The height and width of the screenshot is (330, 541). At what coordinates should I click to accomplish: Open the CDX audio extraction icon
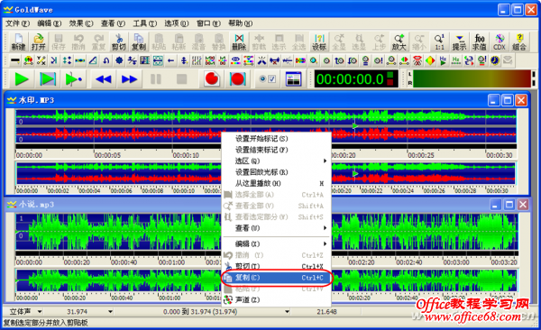[500, 42]
